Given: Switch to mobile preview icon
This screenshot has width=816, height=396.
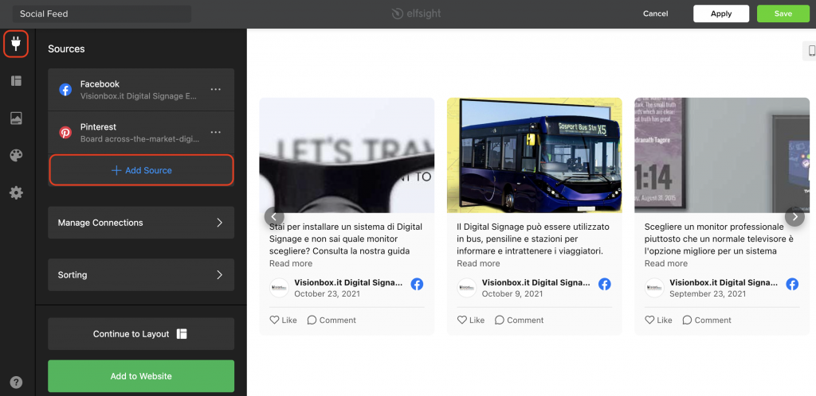Looking at the screenshot, I should [811, 51].
